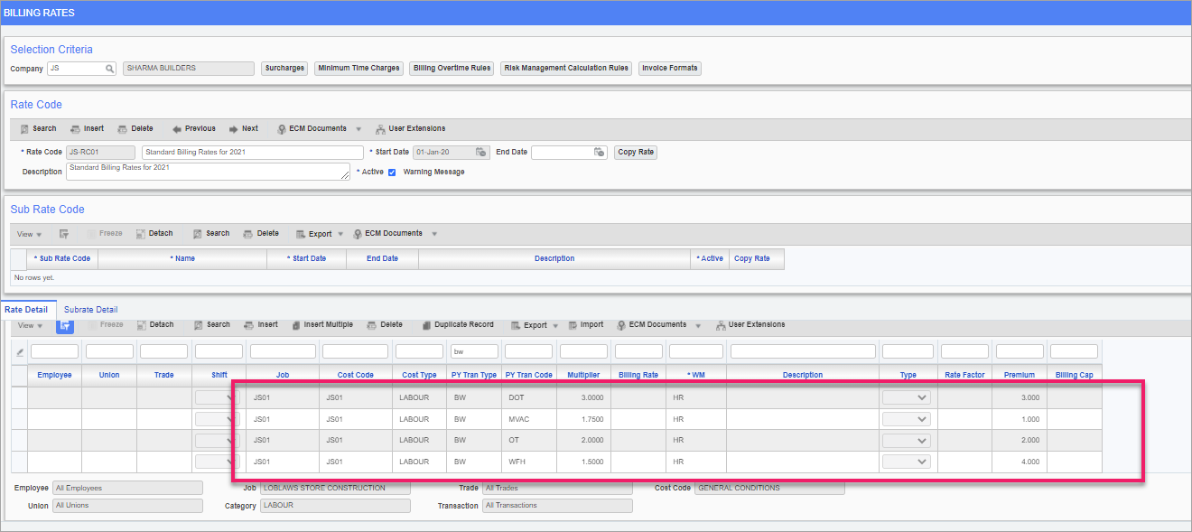Click Detach in Rate Detail toolbar

pyautogui.click(x=154, y=324)
